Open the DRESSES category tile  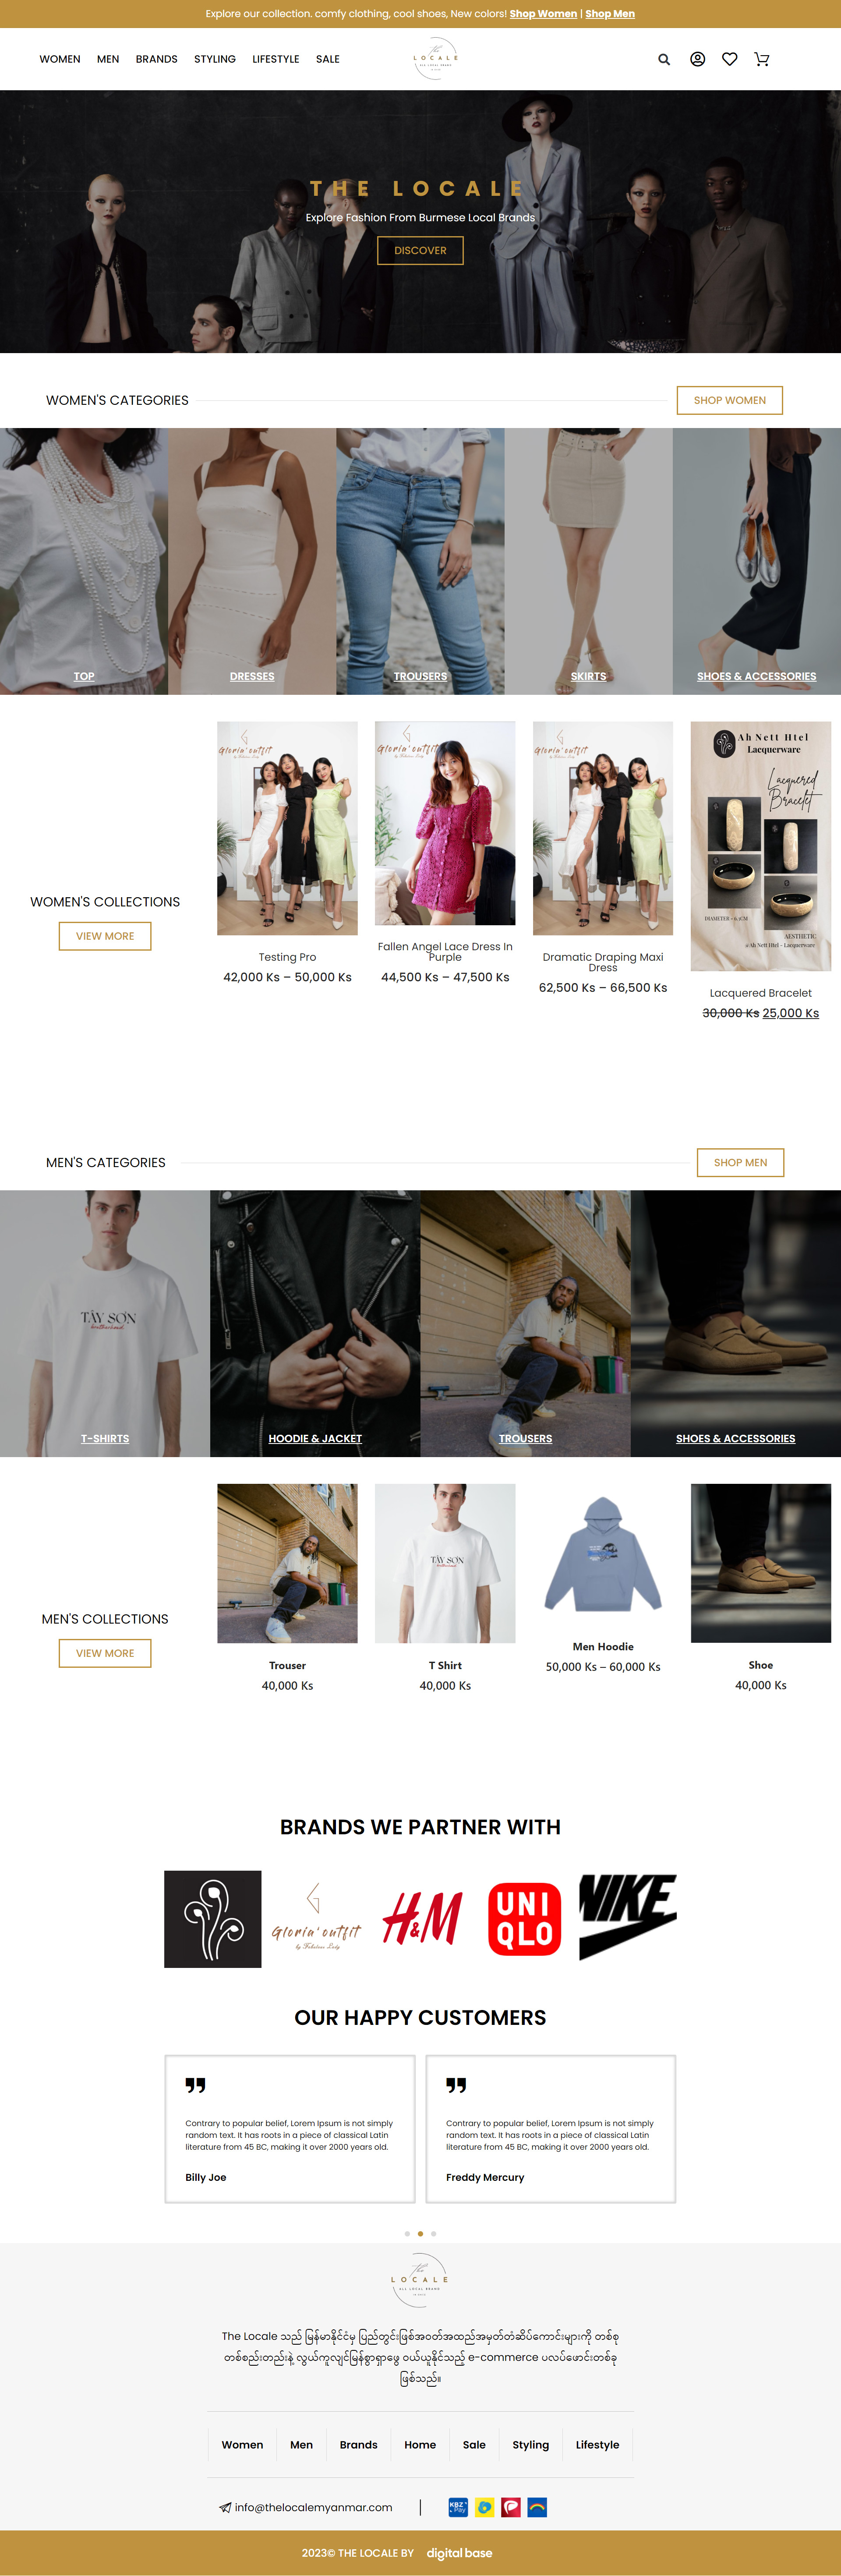[x=252, y=561]
